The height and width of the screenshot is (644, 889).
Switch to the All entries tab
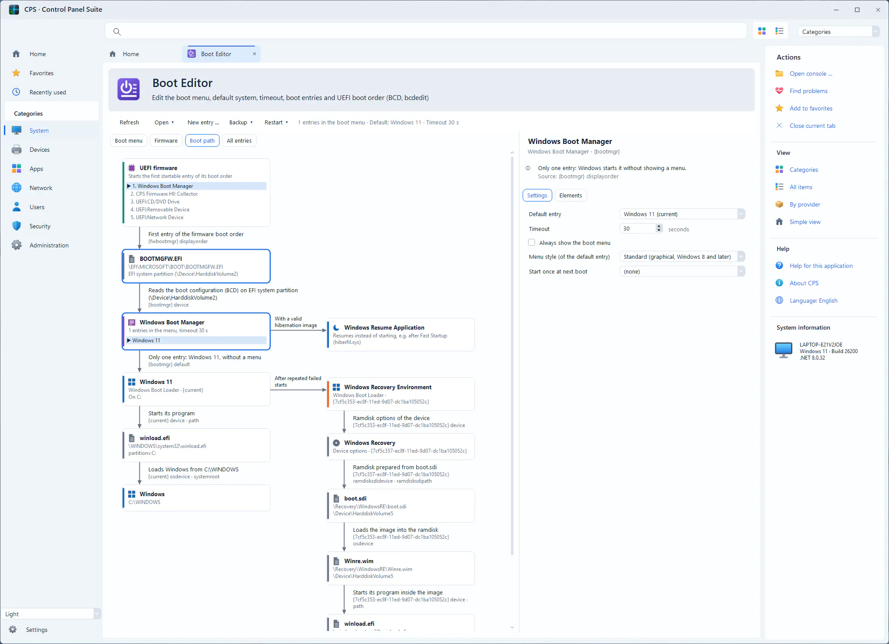tap(239, 141)
